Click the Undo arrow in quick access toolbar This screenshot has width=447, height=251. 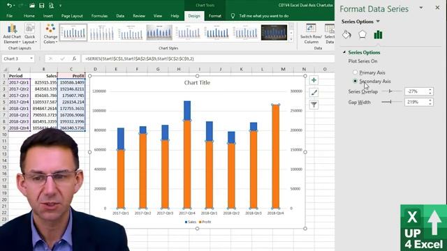click(9, 6)
